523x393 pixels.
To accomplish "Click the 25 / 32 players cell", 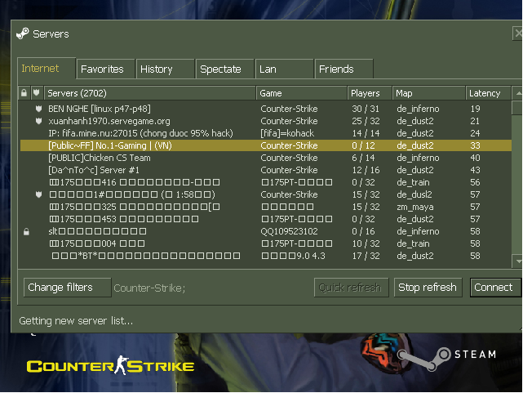I will coord(366,121).
